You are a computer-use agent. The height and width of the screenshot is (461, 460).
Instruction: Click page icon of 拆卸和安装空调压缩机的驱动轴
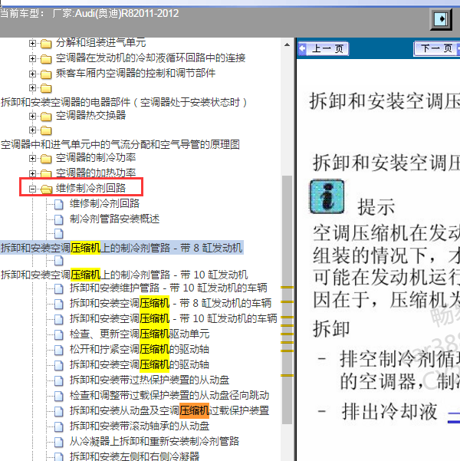59,365
